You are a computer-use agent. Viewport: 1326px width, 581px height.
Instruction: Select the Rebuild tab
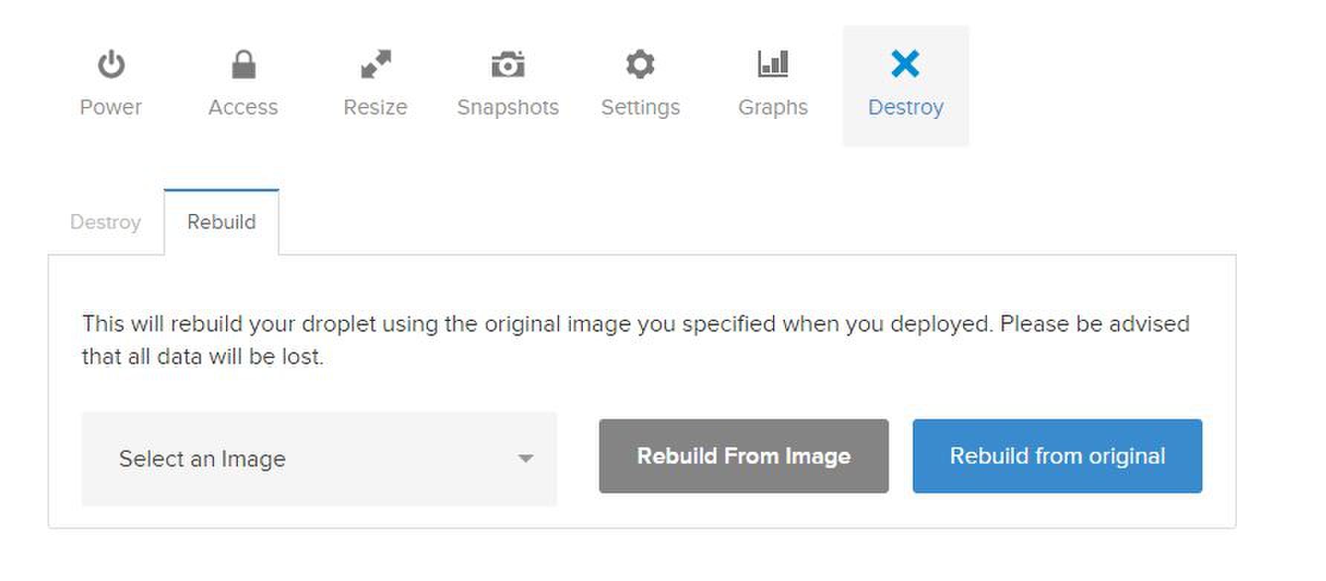(221, 222)
